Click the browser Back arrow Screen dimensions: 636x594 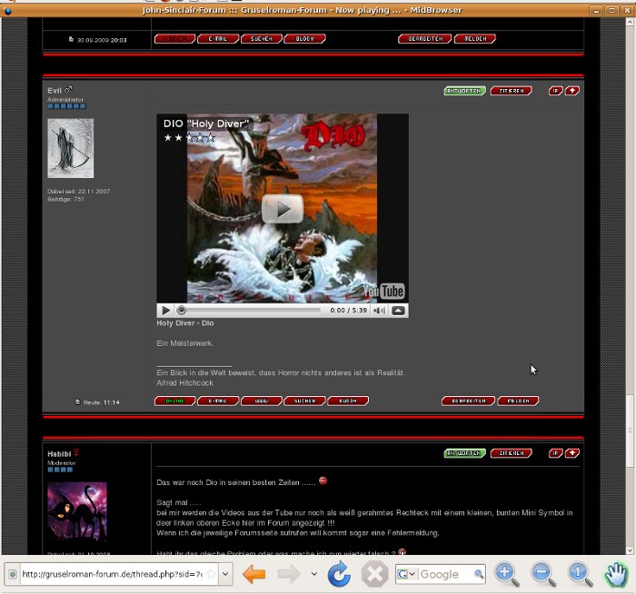coord(253,574)
